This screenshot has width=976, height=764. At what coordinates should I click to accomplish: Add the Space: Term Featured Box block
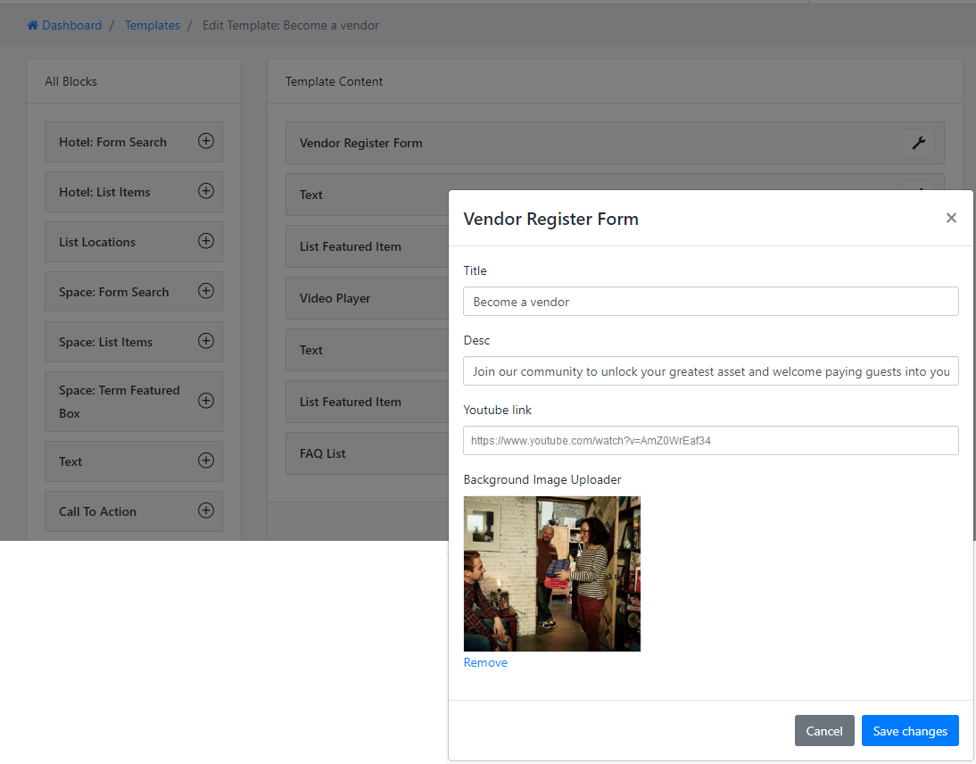tap(205, 401)
